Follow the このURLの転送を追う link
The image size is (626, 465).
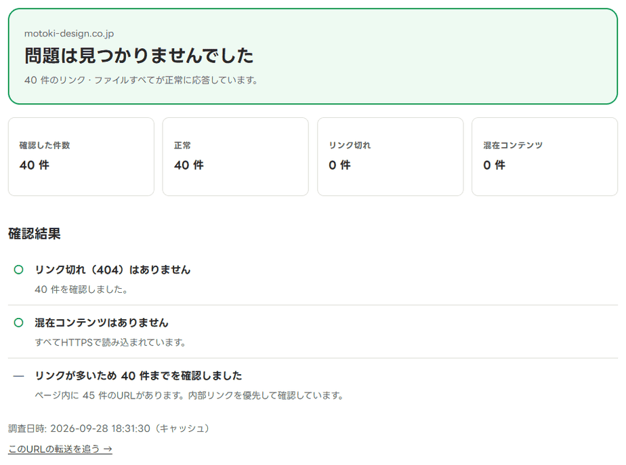60,449
